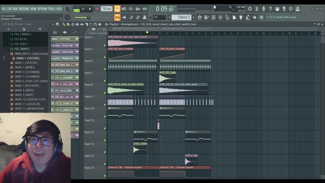Toggle the playlist magnet snap icon
325x183 pixels.
coord(57,24)
